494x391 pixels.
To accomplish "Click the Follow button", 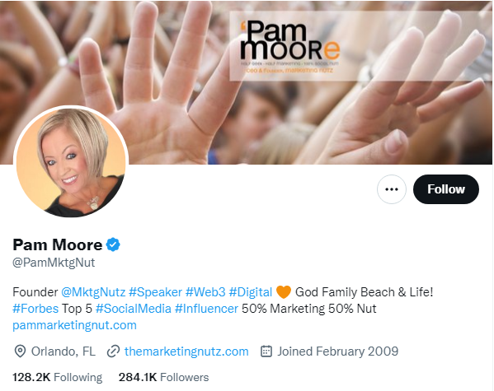I will (446, 189).
